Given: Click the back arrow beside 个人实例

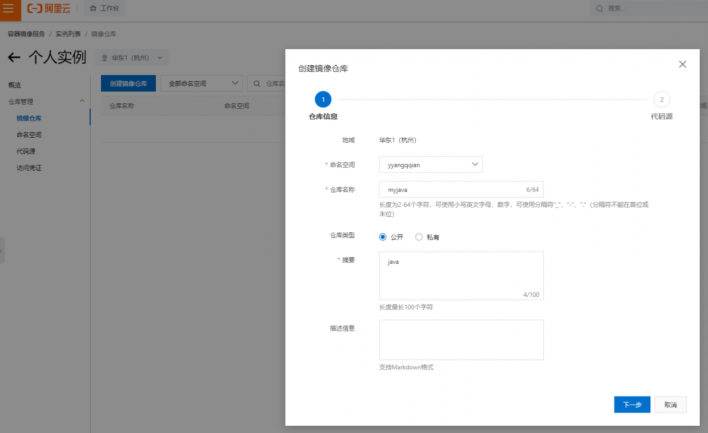Looking at the screenshot, I should [13, 58].
